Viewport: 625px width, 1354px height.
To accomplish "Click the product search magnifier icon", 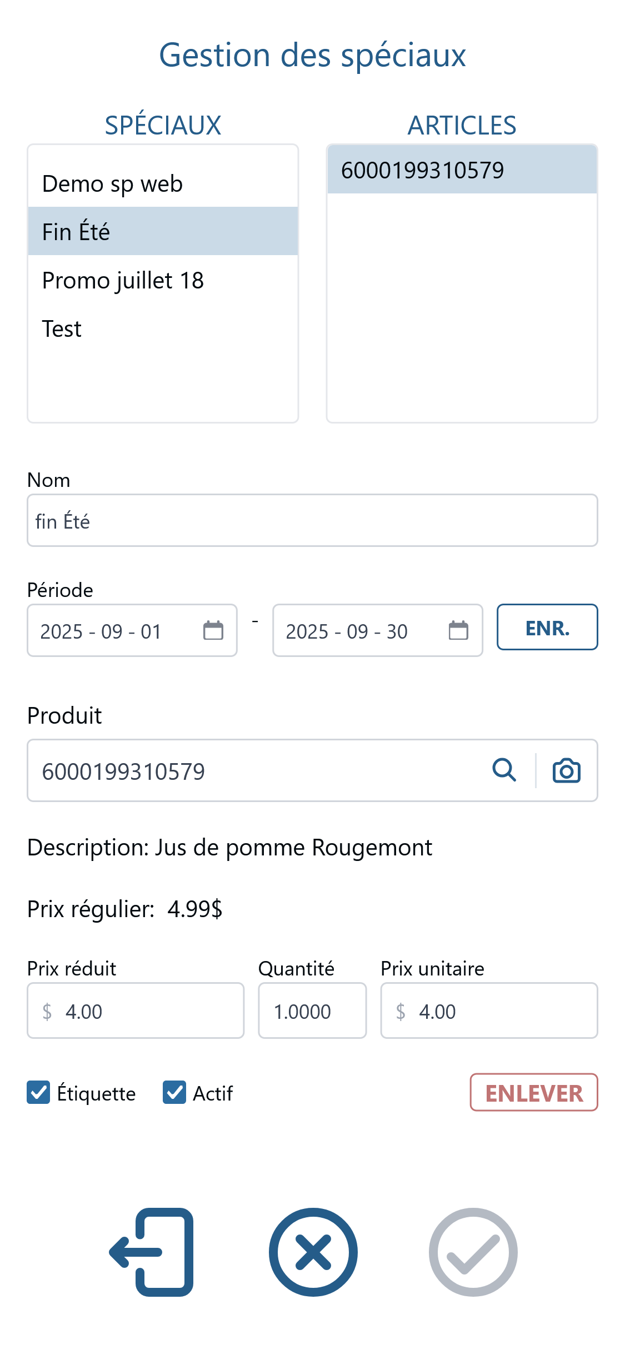I will tap(504, 770).
